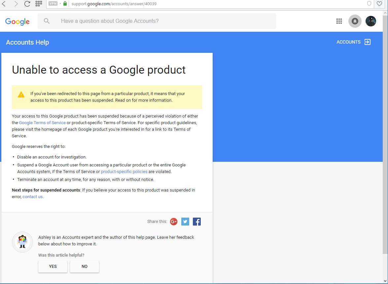Share this article on Google+
Viewport: 388px width, 284px height.
174,221
